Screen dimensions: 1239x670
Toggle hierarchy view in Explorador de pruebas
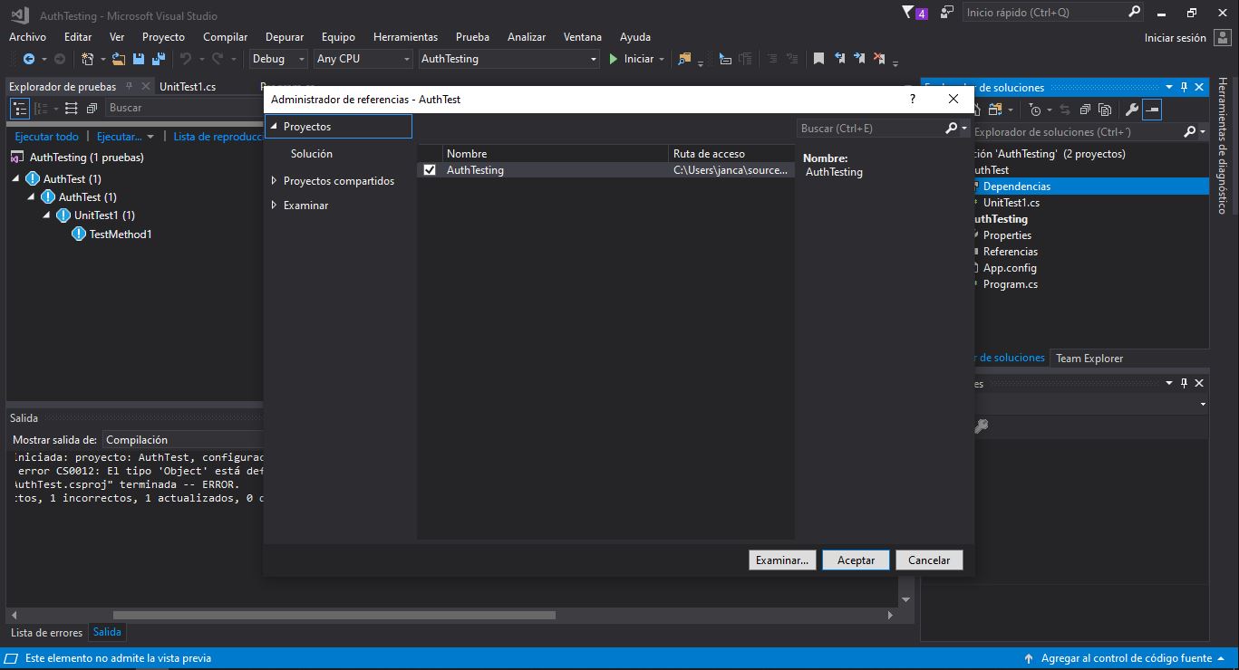pos(20,109)
